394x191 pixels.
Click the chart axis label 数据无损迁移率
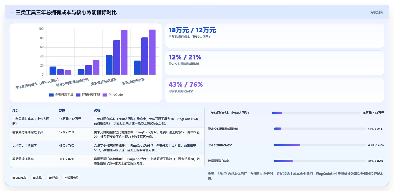(x=134, y=81)
